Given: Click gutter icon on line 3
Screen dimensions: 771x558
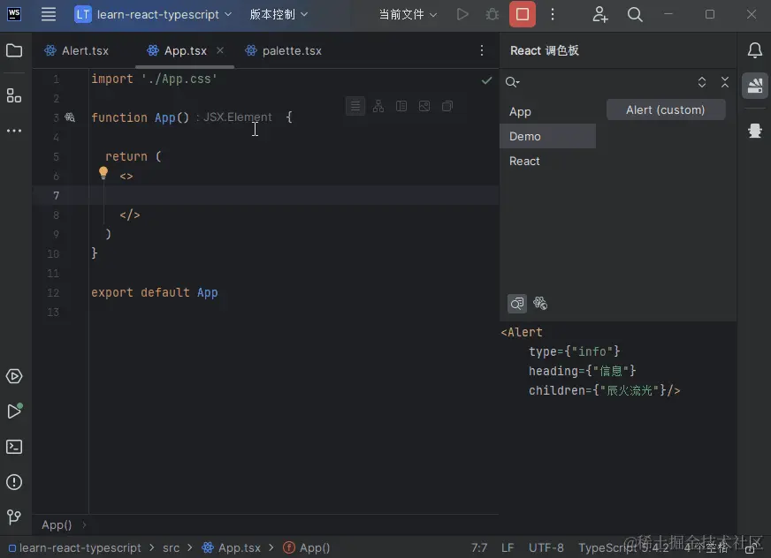Looking at the screenshot, I should point(70,117).
